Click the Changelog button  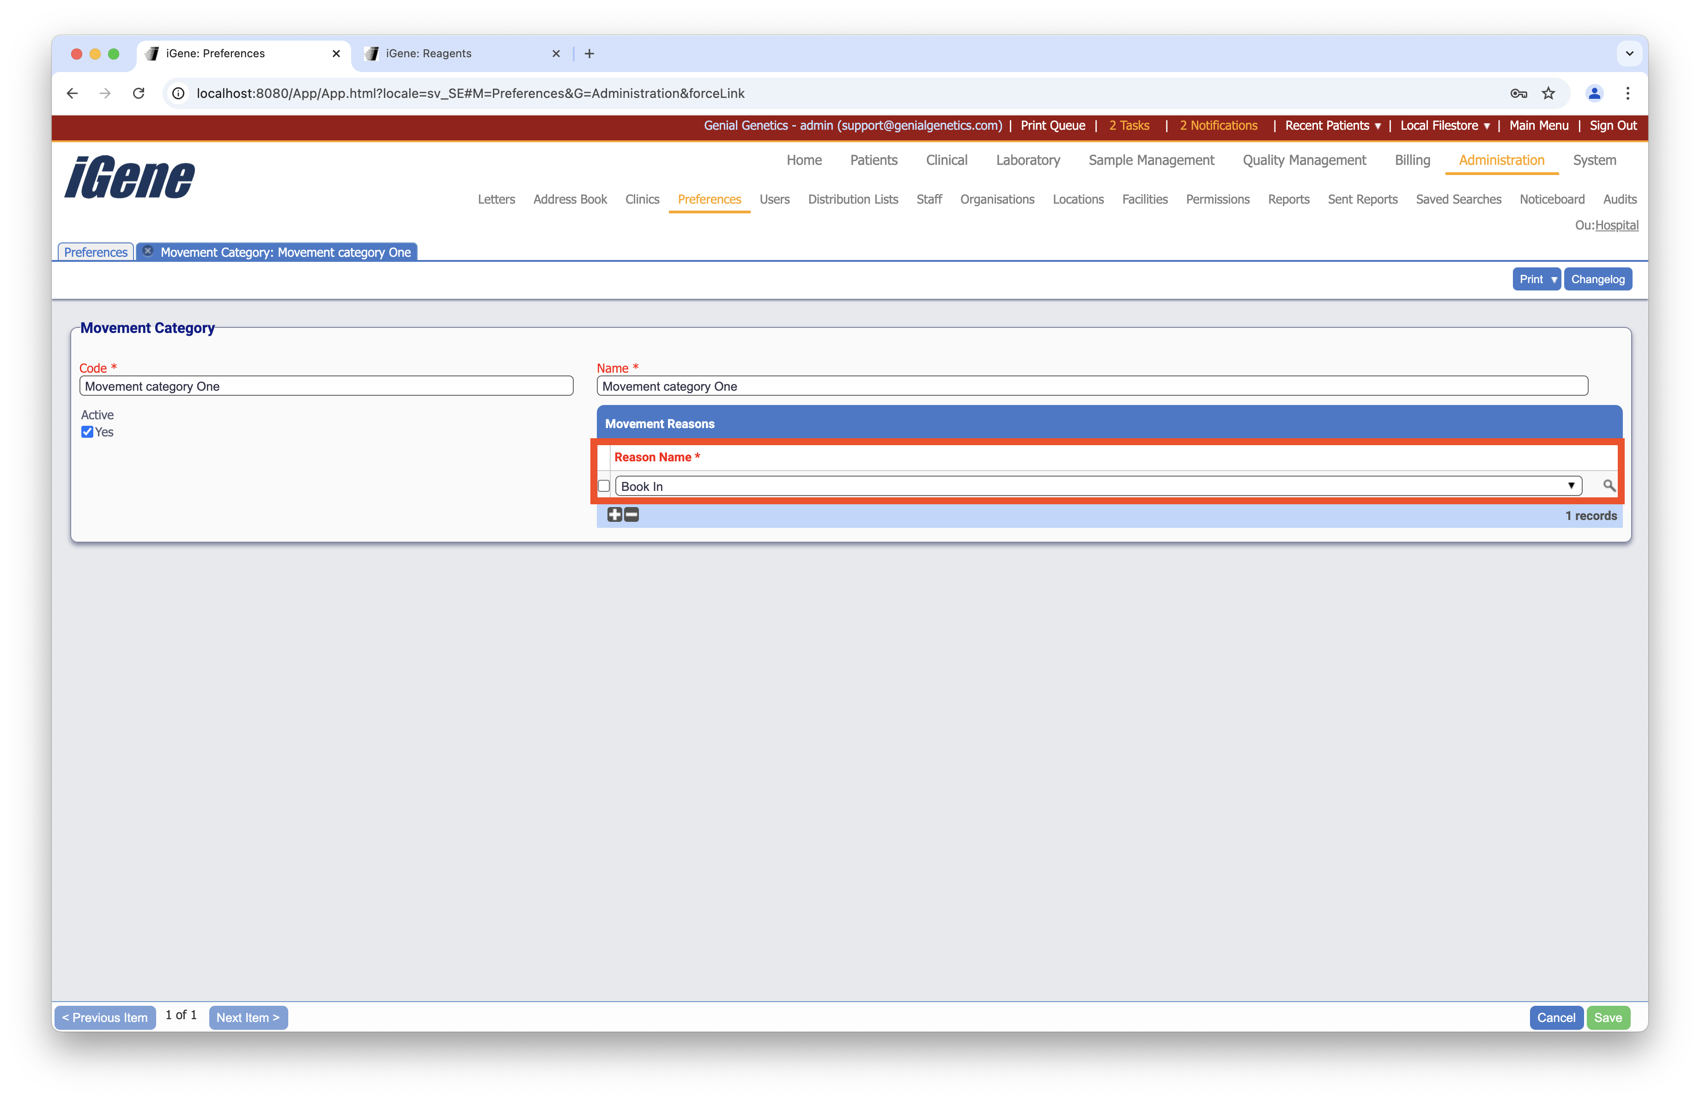coord(1597,279)
